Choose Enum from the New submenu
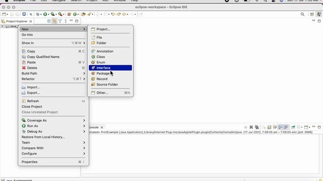 pyautogui.click(x=110, y=62)
